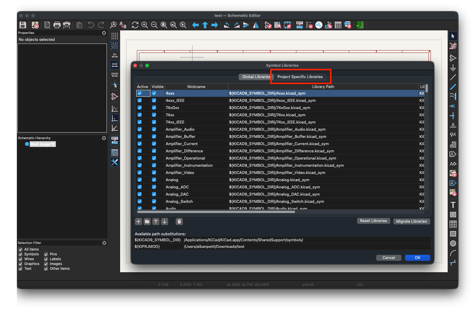Switch to millimeters units icon

(115, 74)
